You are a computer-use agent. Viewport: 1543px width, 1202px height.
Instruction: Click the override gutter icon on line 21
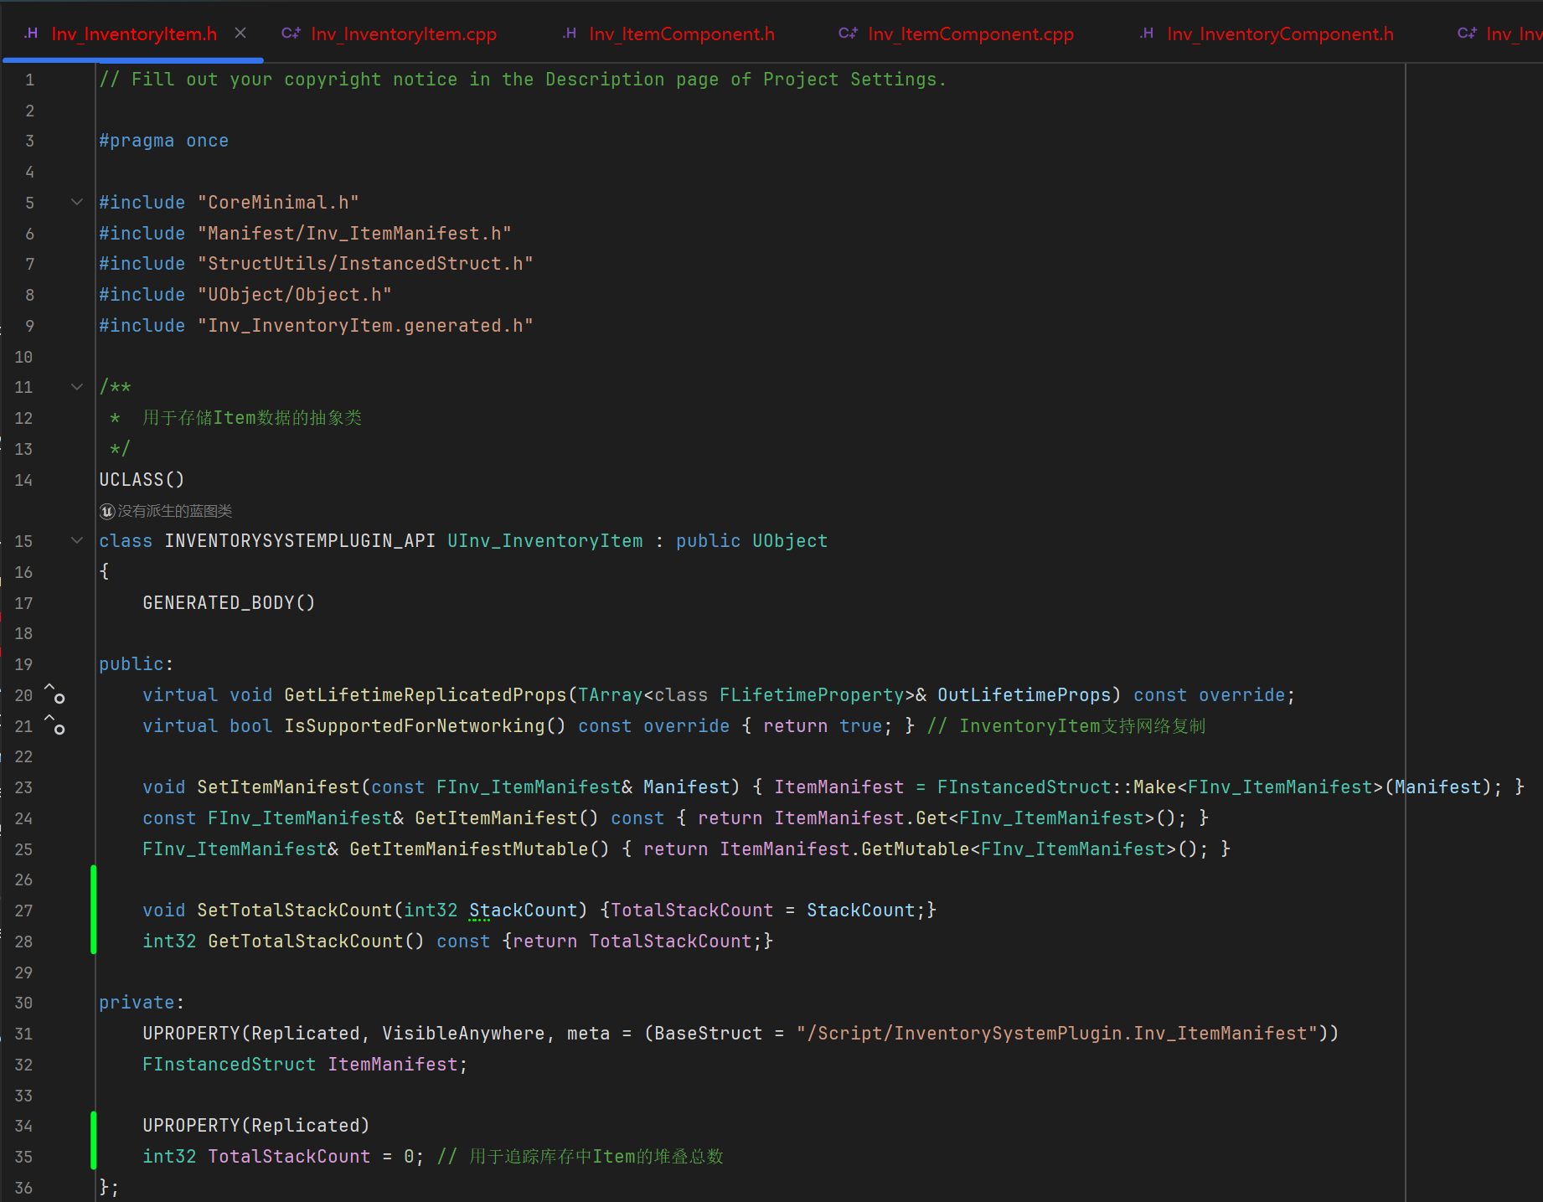point(54,725)
